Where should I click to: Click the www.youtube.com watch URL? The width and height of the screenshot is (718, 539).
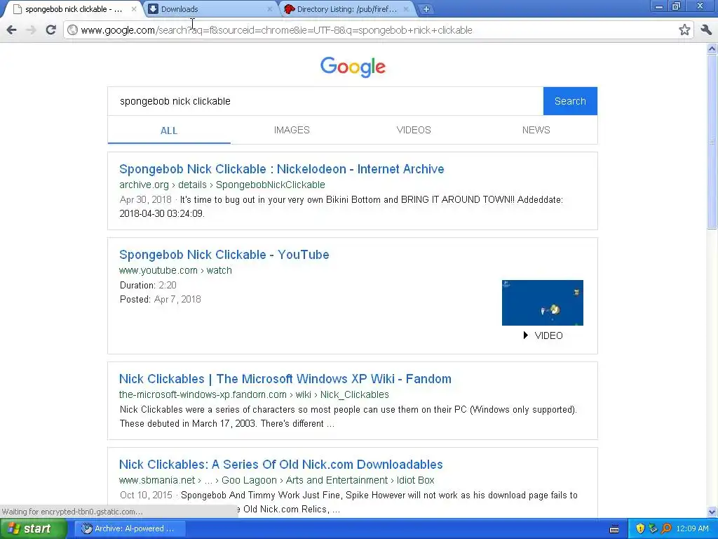coord(175,270)
